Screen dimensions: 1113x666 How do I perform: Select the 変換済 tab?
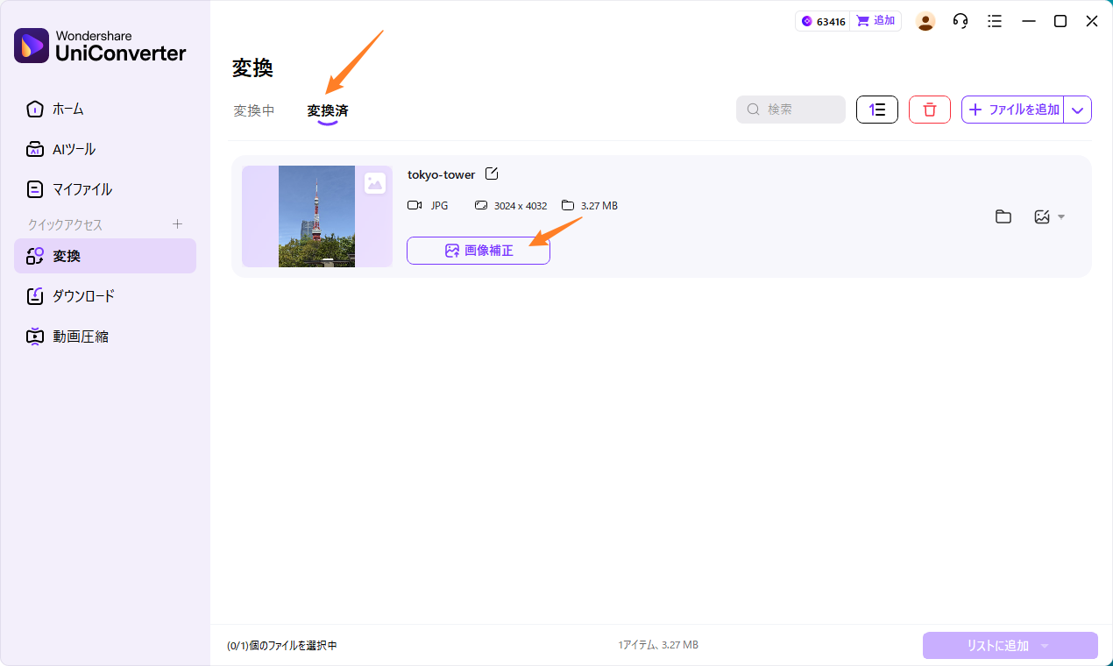click(329, 111)
